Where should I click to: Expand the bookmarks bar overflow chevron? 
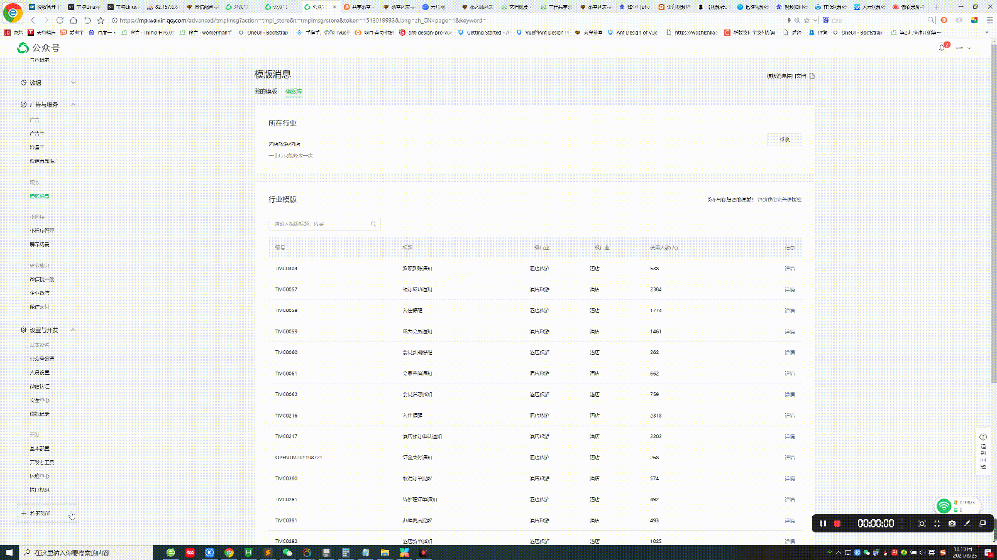click(986, 33)
